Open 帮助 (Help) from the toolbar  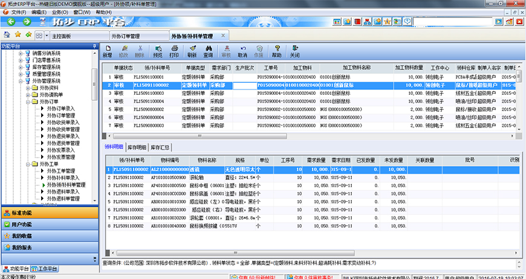point(278,51)
